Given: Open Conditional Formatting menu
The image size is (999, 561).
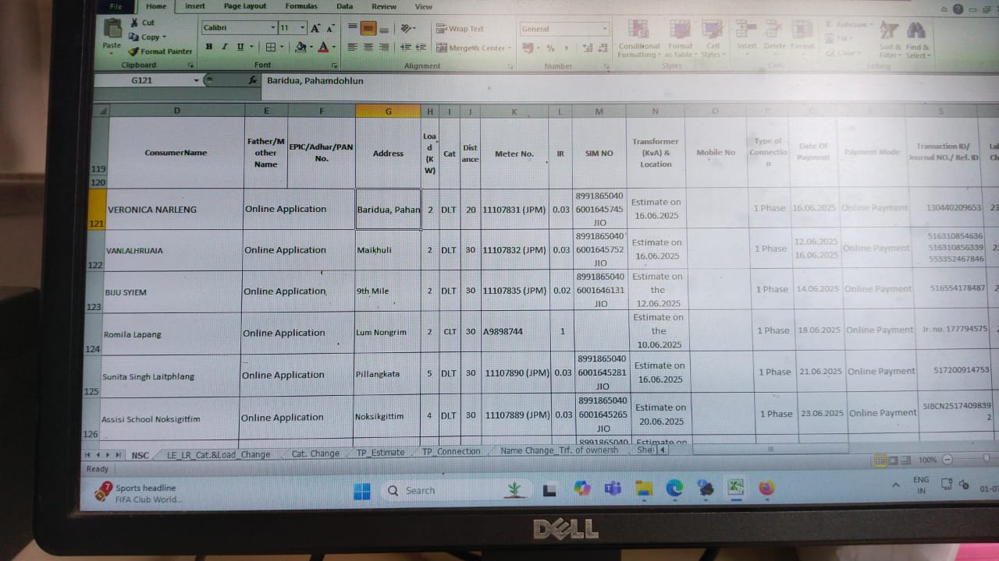Looking at the screenshot, I should [x=638, y=39].
